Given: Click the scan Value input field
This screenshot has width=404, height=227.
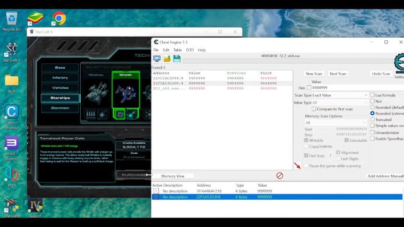Looking at the screenshot, I should tap(358, 88).
